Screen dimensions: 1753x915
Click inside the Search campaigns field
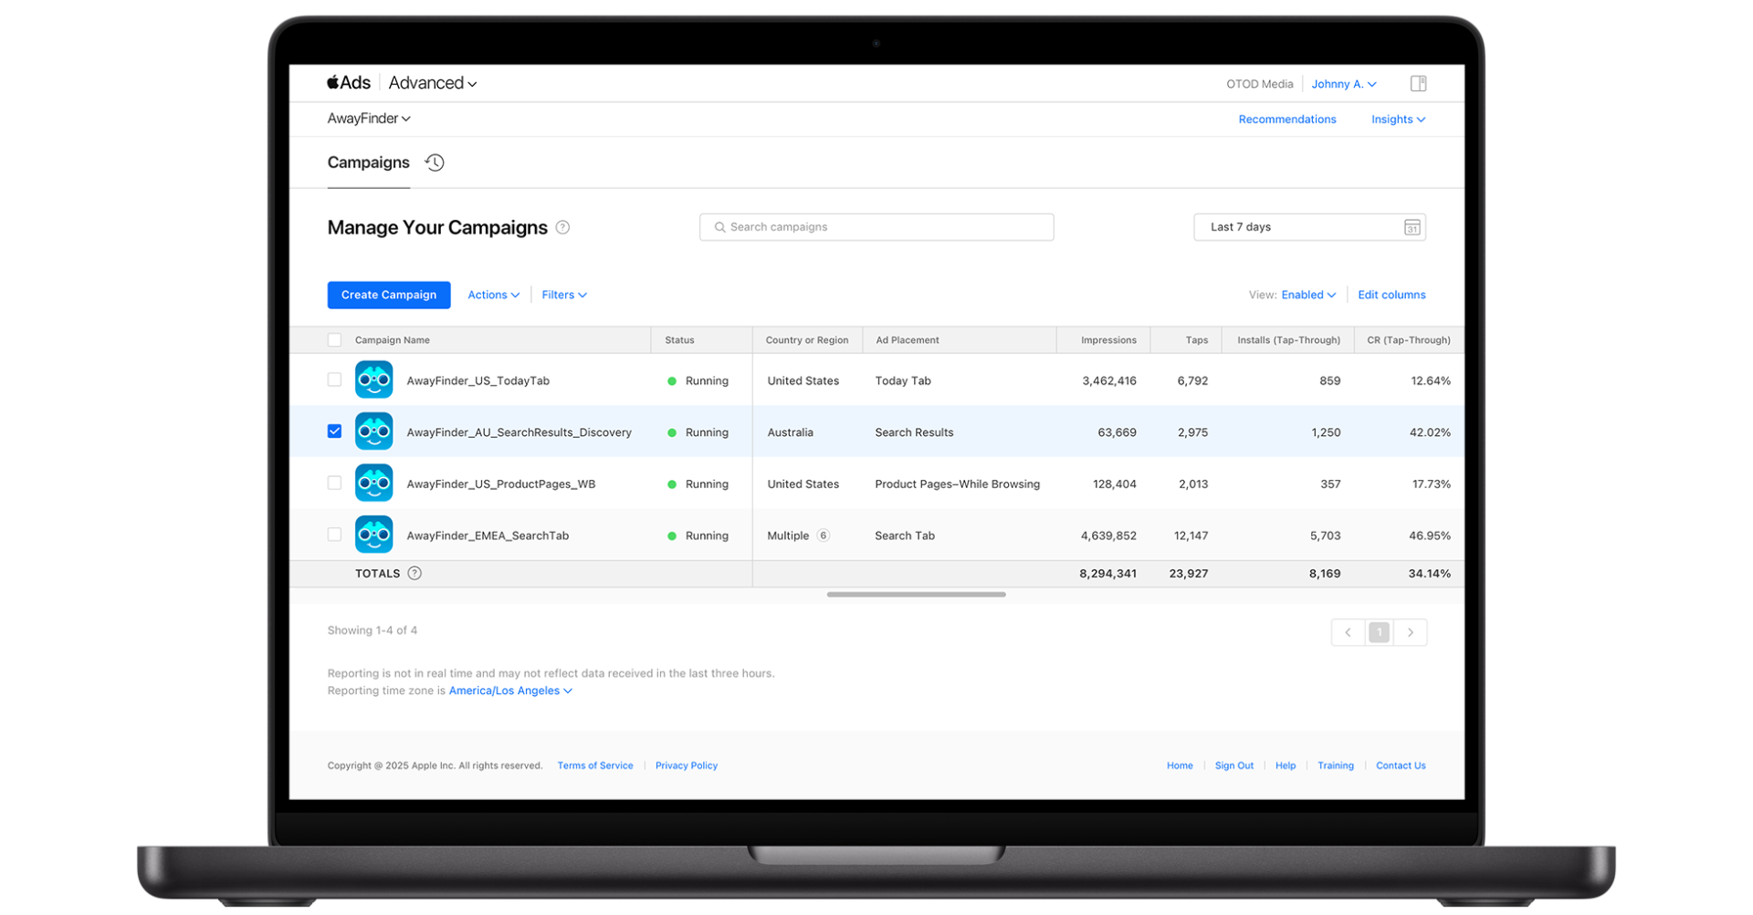point(876,226)
